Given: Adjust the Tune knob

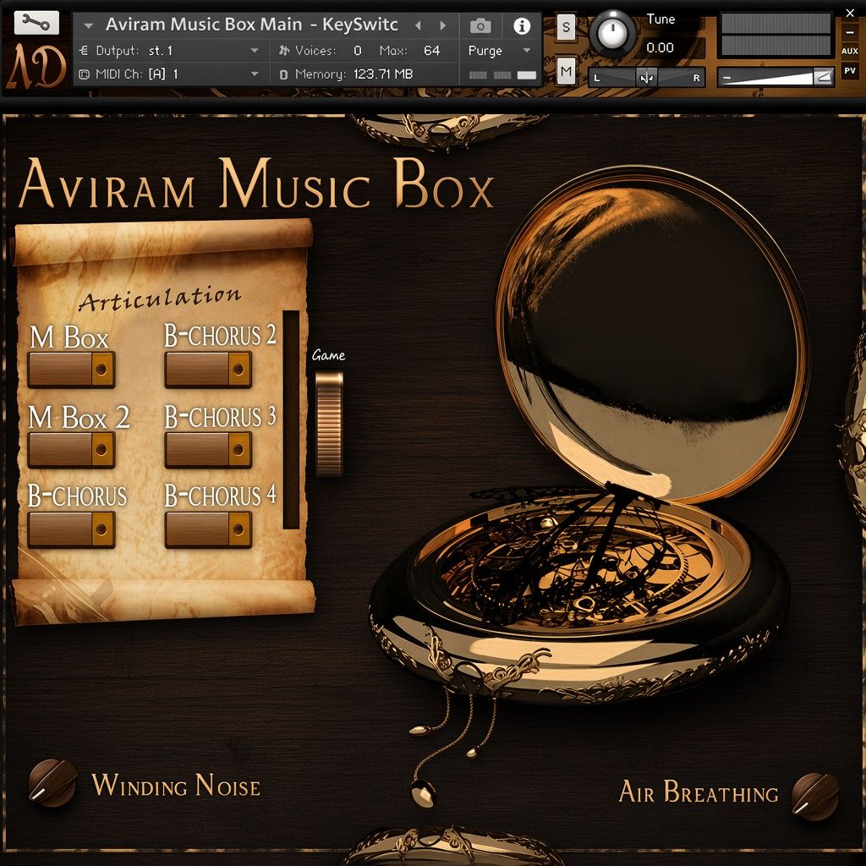Looking at the screenshot, I should 612,33.
